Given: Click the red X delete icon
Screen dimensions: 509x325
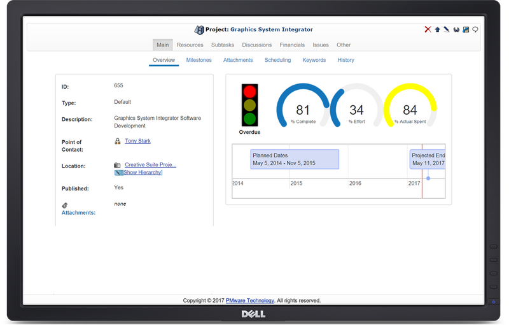Looking at the screenshot, I should tap(428, 29).
